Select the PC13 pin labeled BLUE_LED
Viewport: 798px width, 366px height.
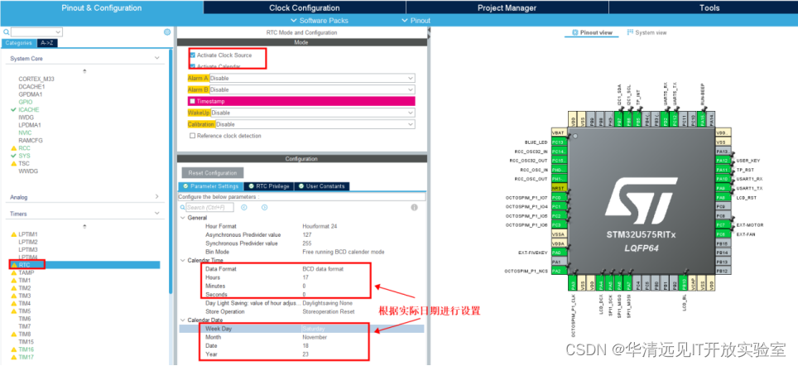coord(558,142)
